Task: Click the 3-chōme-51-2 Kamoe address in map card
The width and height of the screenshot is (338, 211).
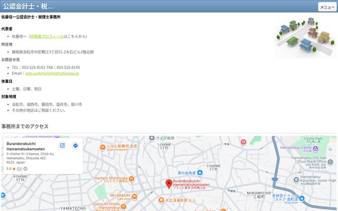Action: [x=31, y=158]
